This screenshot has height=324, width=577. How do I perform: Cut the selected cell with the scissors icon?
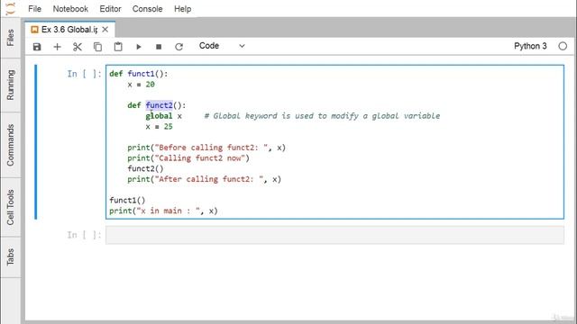pos(78,47)
